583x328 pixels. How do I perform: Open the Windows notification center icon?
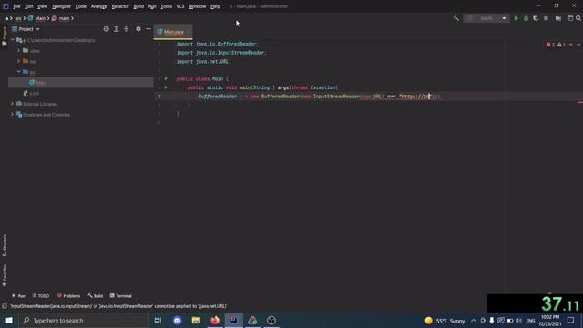(571, 320)
